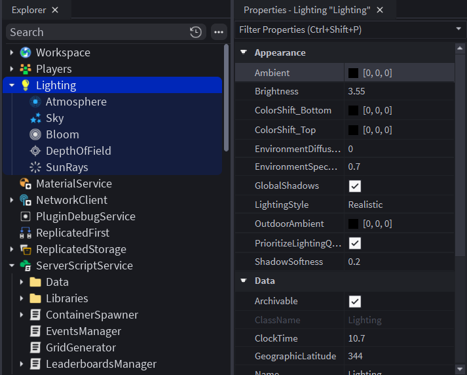Expand the NetworkClient tree node
The image size is (467, 375).
(12, 200)
